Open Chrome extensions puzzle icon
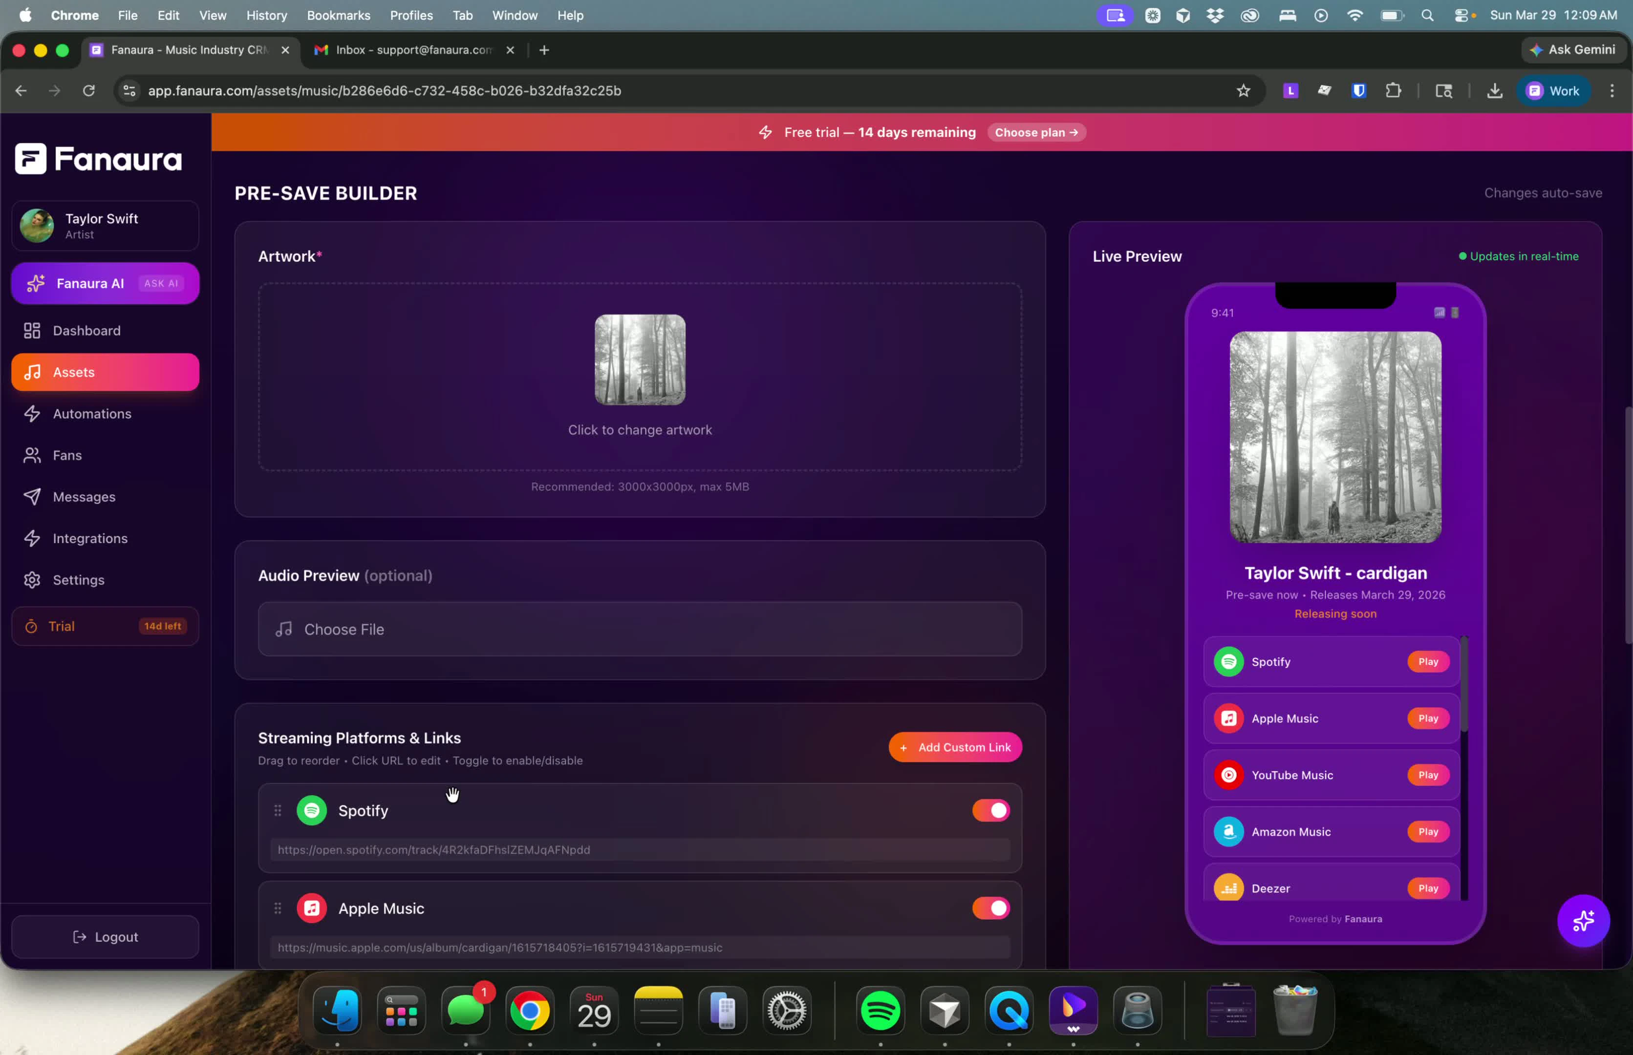The height and width of the screenshot is (1055, 1633). coord(1393,90)
